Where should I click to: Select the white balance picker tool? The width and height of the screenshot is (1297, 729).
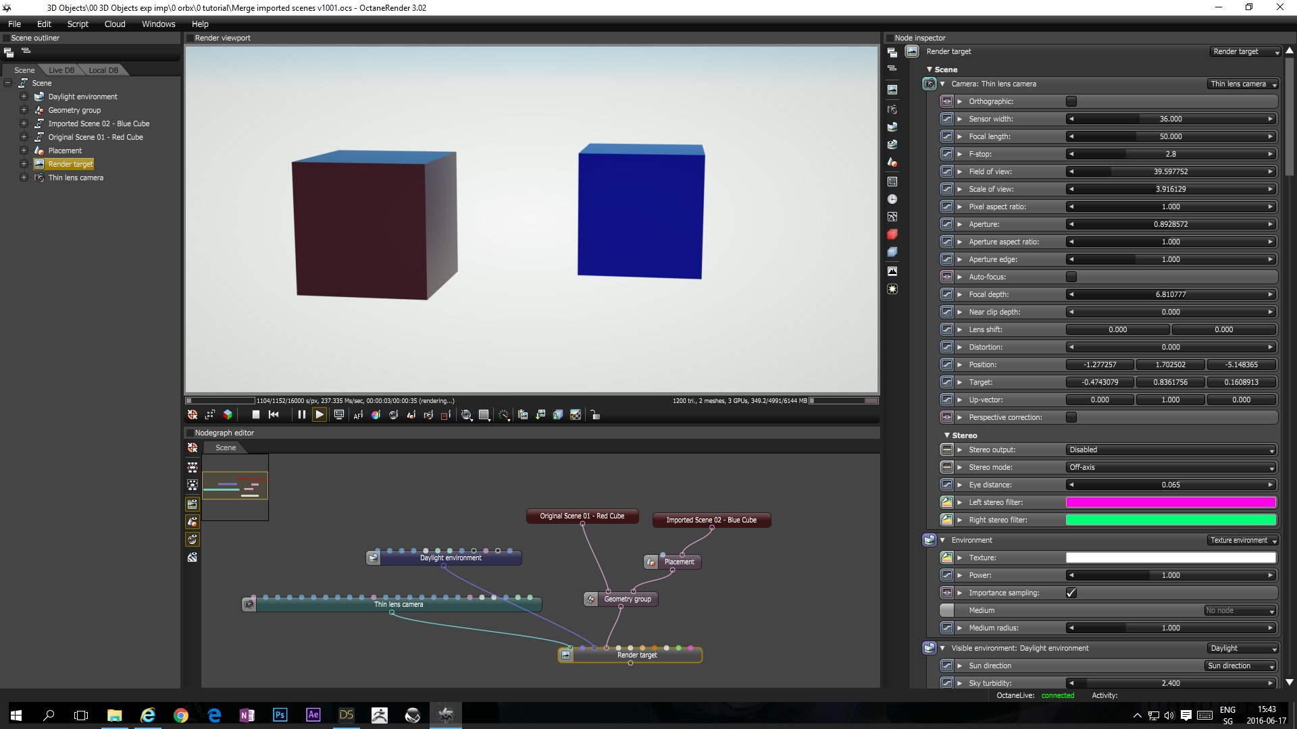point(376,415)
